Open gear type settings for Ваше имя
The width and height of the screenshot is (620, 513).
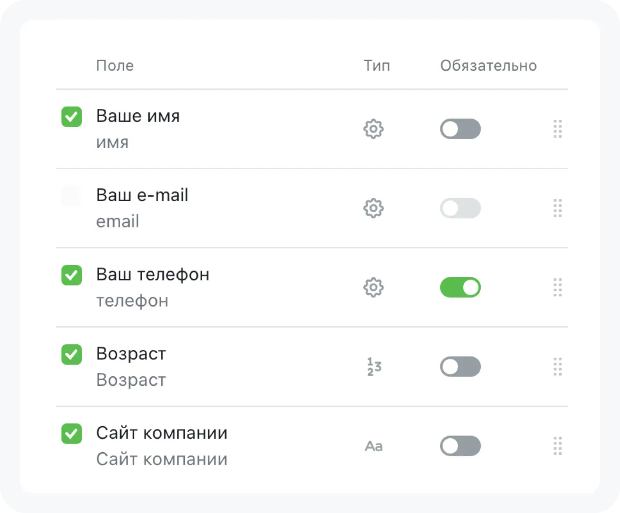point(373,129)
